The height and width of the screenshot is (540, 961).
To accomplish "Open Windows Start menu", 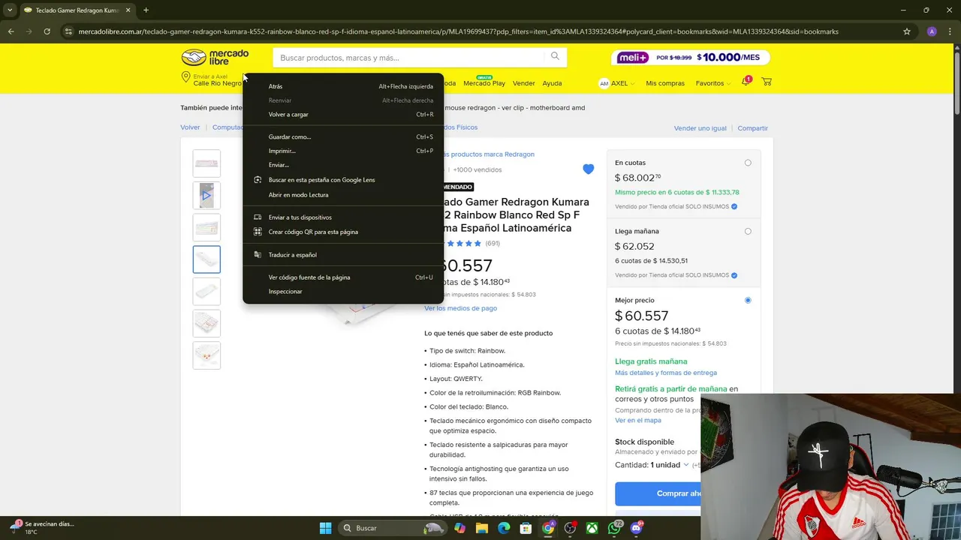I will pyautogui.click(x=325, y=528).
